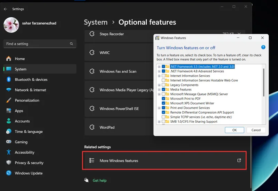The height and width of the screenshot is (191, 278).
Task: Select the Network & internet wifi icon
Action: point(9,90)
